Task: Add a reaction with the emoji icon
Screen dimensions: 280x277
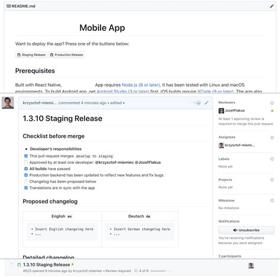Action: [198, 103]
